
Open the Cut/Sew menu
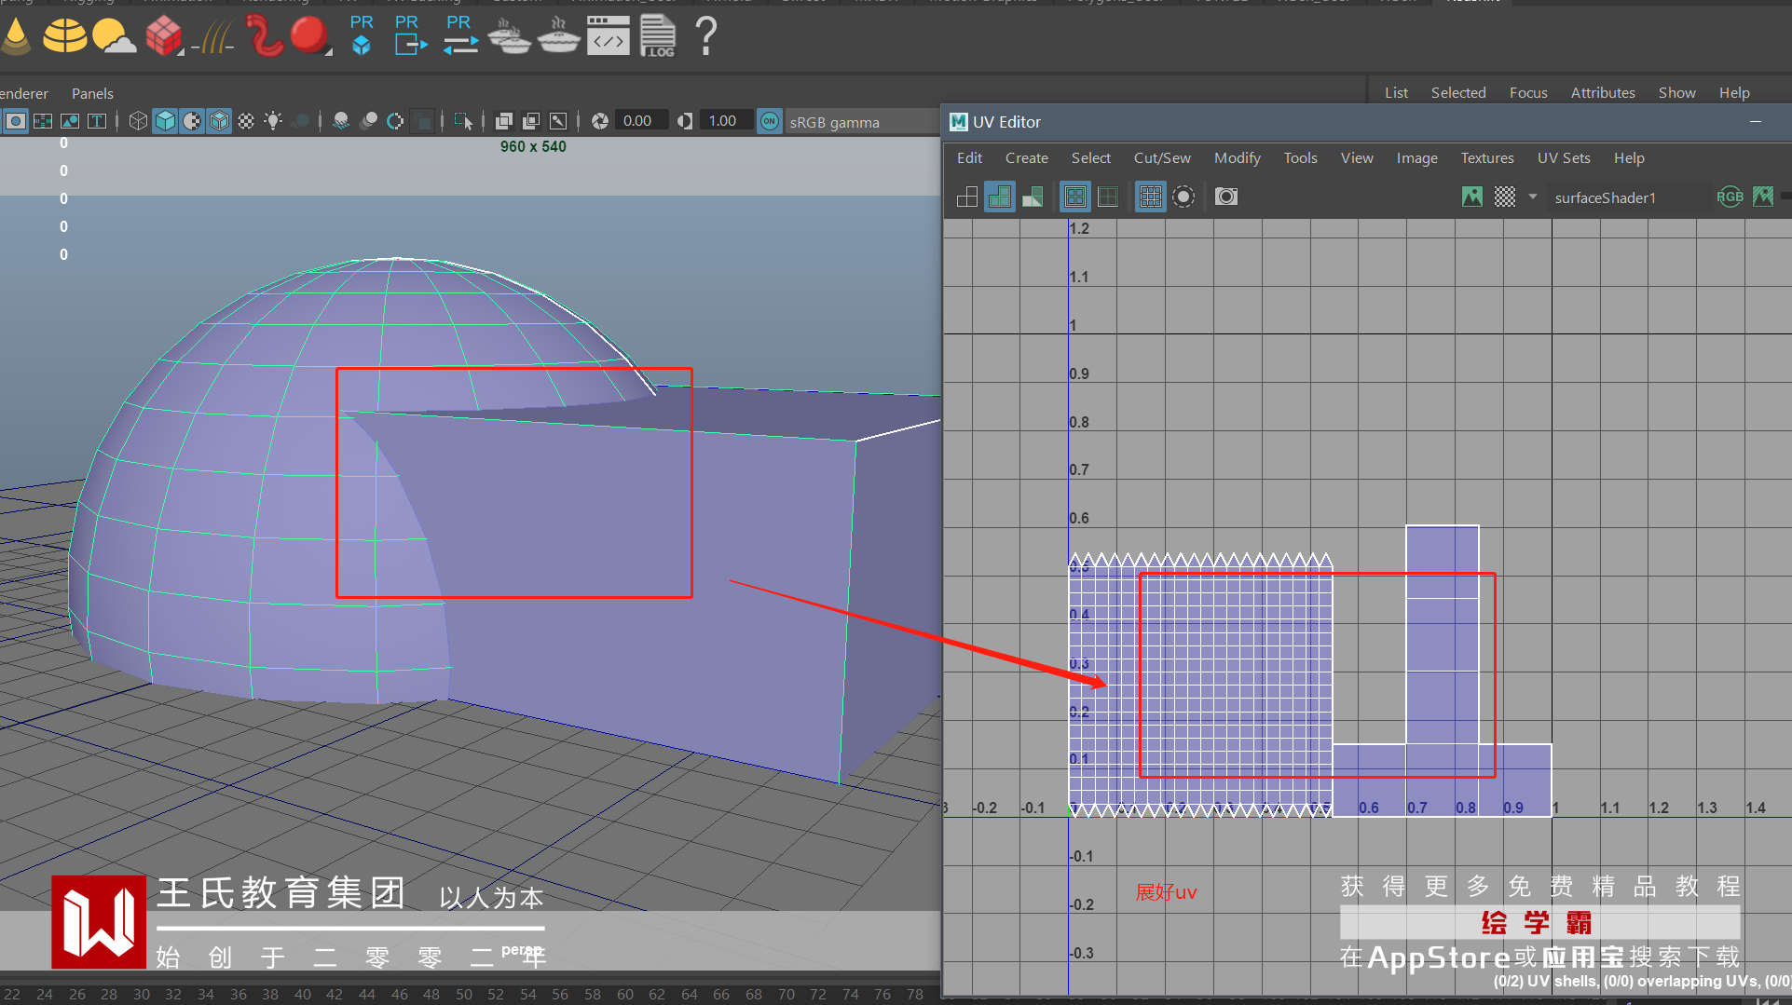(1161, 158)
